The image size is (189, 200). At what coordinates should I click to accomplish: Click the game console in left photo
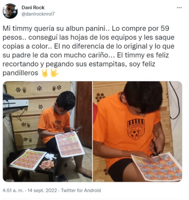click(x=16, y=104)
